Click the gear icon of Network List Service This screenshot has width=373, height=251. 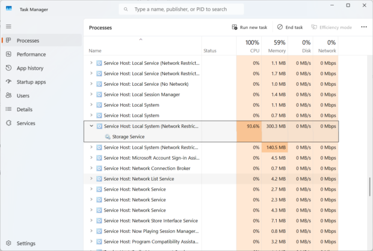[99, 179]
